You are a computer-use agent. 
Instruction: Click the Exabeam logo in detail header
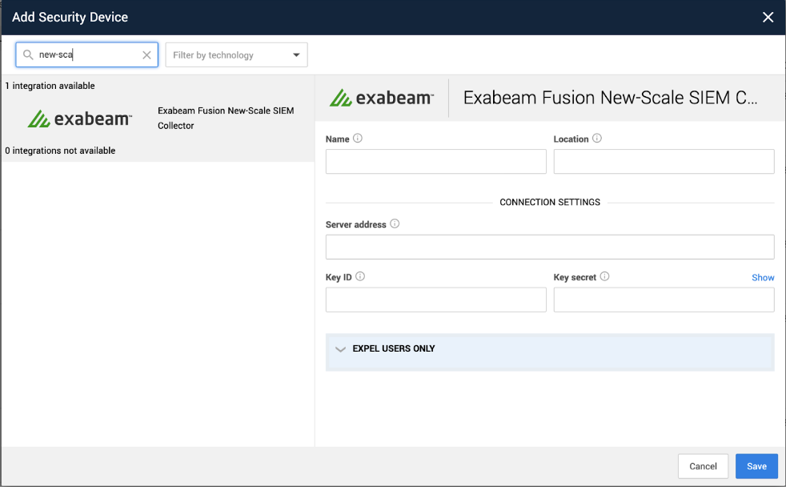(x=382, y=98)
